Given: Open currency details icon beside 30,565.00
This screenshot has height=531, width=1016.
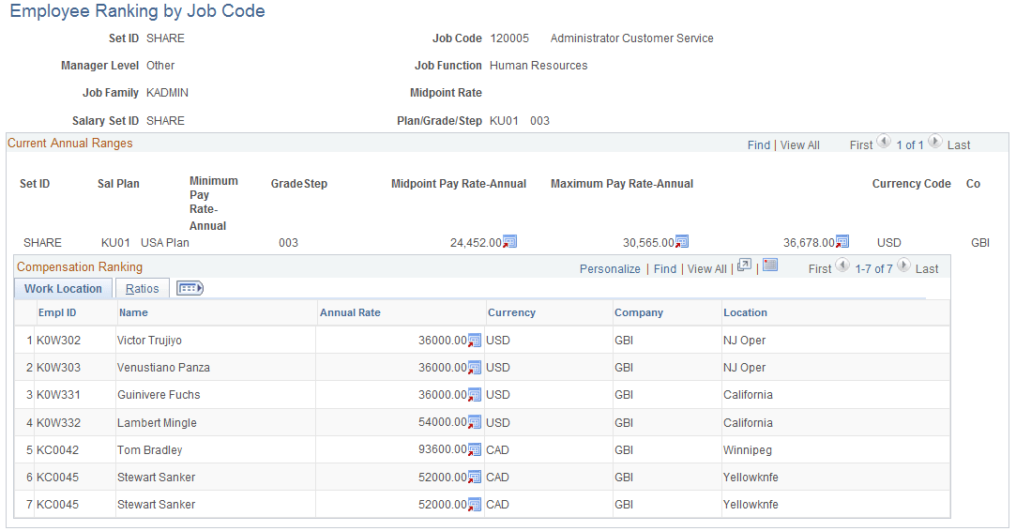Looking at the screenshot, I should [682, 242].
